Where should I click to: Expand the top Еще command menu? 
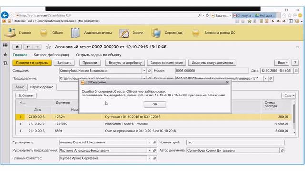(x=282, y=63)
